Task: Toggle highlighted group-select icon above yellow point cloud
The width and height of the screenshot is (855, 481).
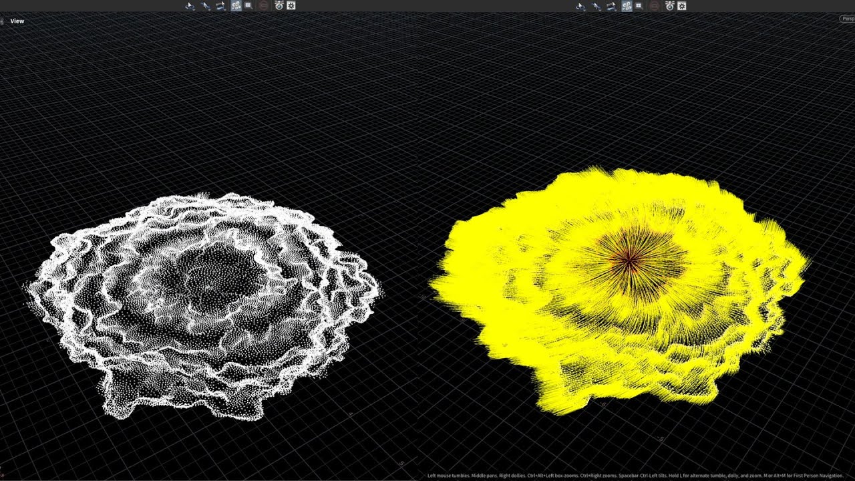Action: (x=627, y=6)
